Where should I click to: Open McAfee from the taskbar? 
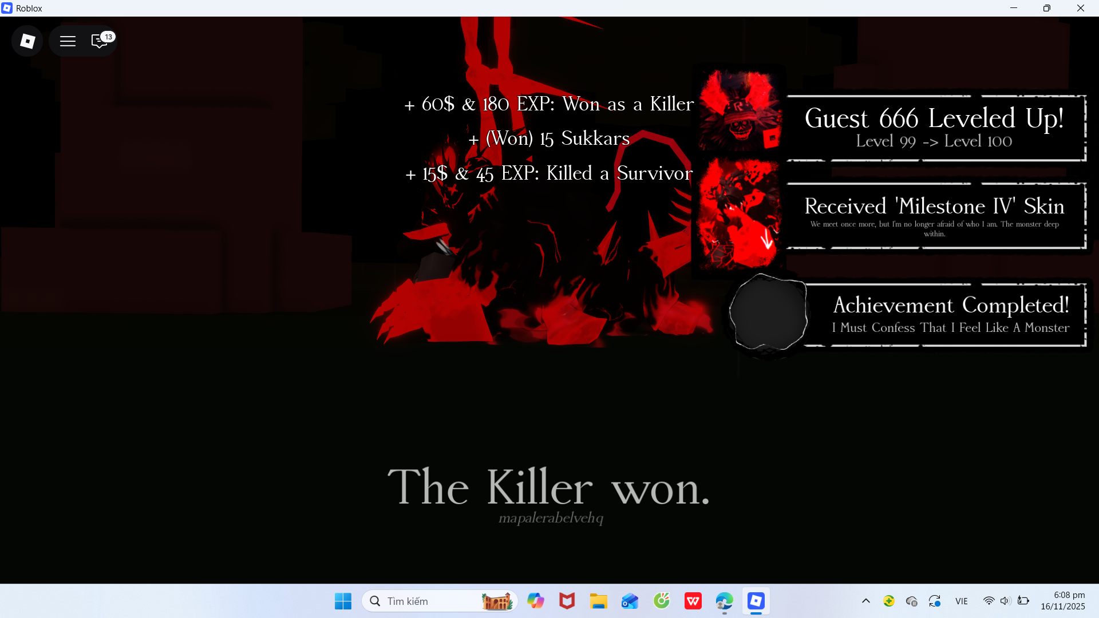(567, 601)
